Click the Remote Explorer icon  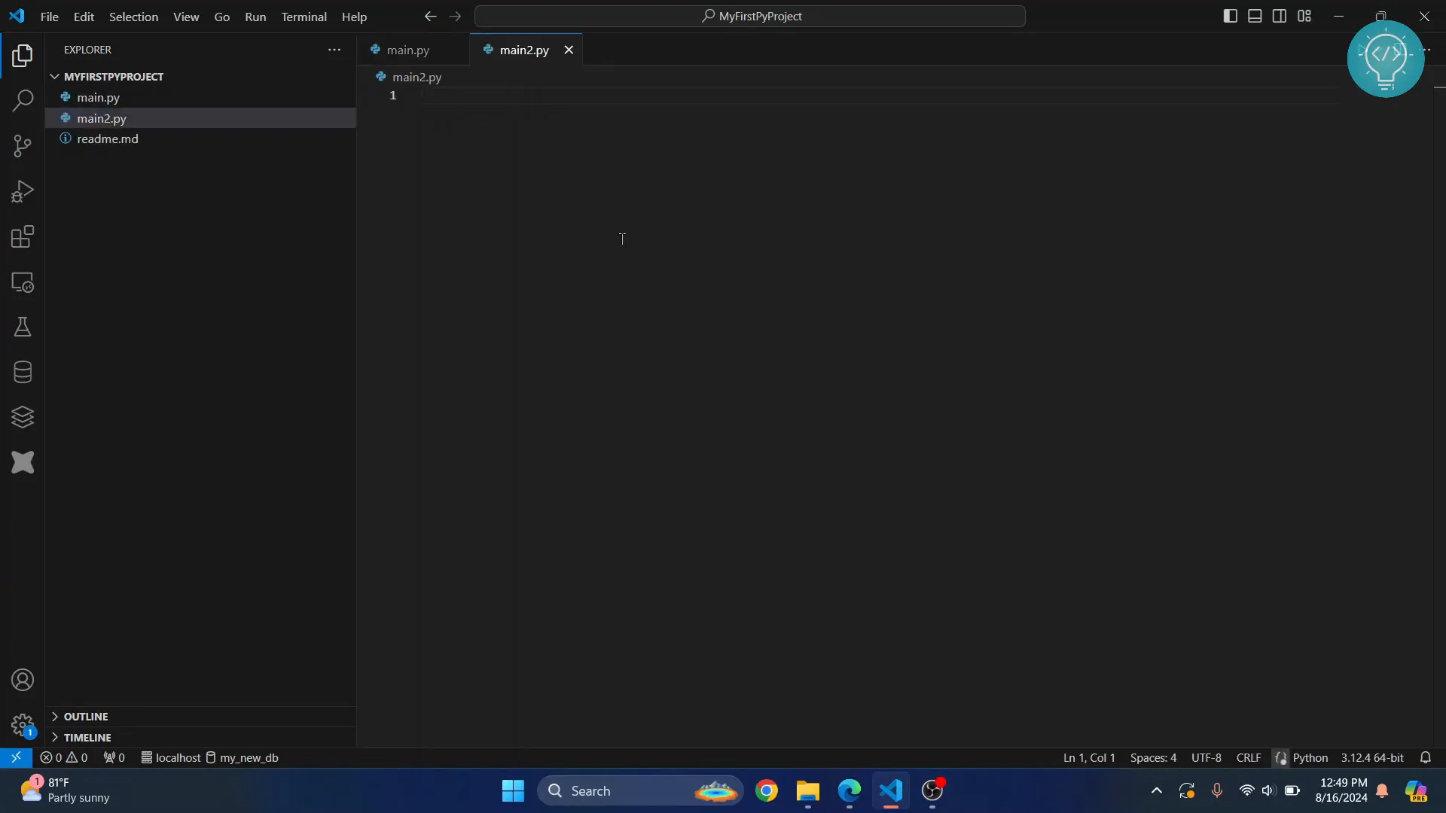pyautogui.click(x=23, y=282)
